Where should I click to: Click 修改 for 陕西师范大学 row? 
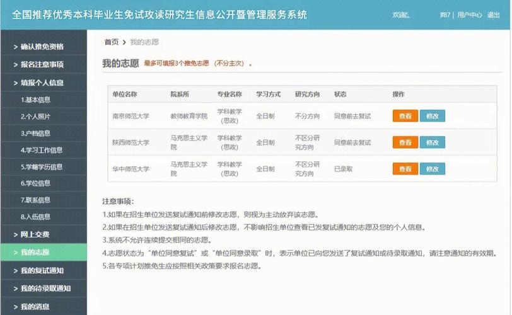433,142
